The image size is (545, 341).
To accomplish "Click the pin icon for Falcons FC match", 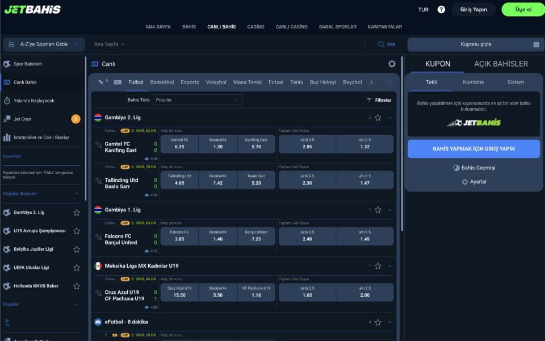I will click(x=99, y=236).
